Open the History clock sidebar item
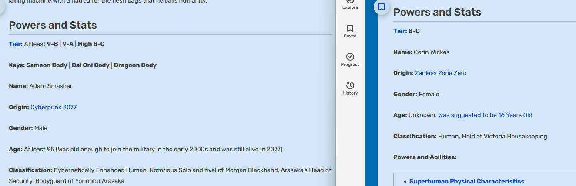This screenshot has width=576, height=186. 350,88
